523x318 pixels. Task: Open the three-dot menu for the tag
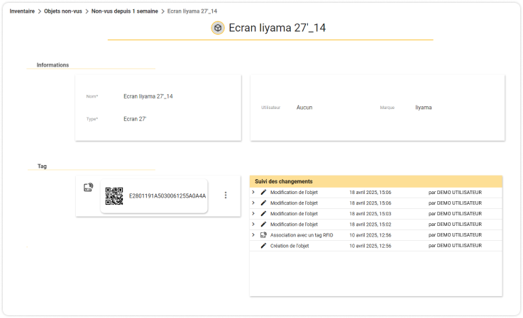point(226,195)
